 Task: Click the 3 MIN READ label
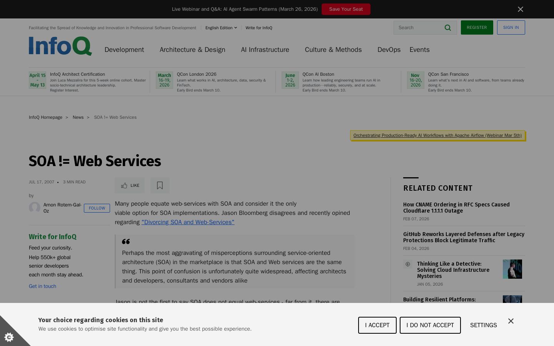[74, 182]
